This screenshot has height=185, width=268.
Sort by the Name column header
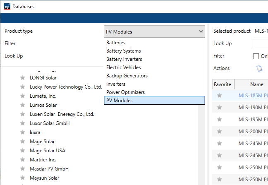(256, 84)
